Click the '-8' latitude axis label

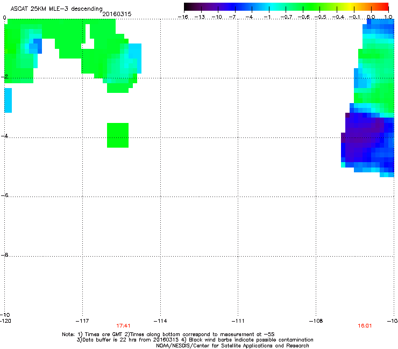tap(5, 255)
